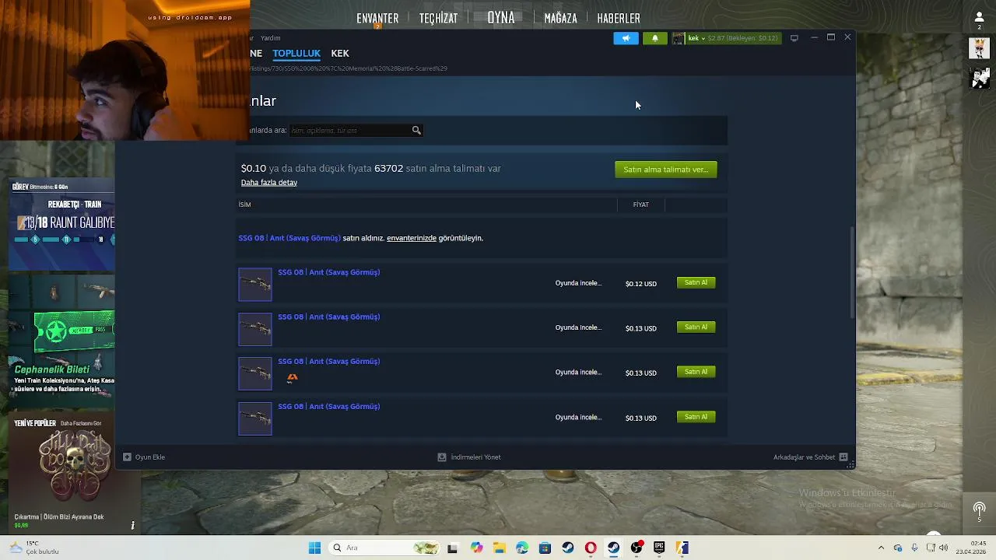
Task: Open İndirmeleri Yönet downloads manager
Action: [x=469, y=457]
